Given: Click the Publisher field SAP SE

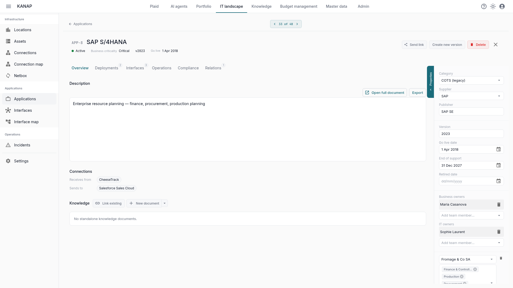Looking at the screenshot, I should tap(471, 112).
